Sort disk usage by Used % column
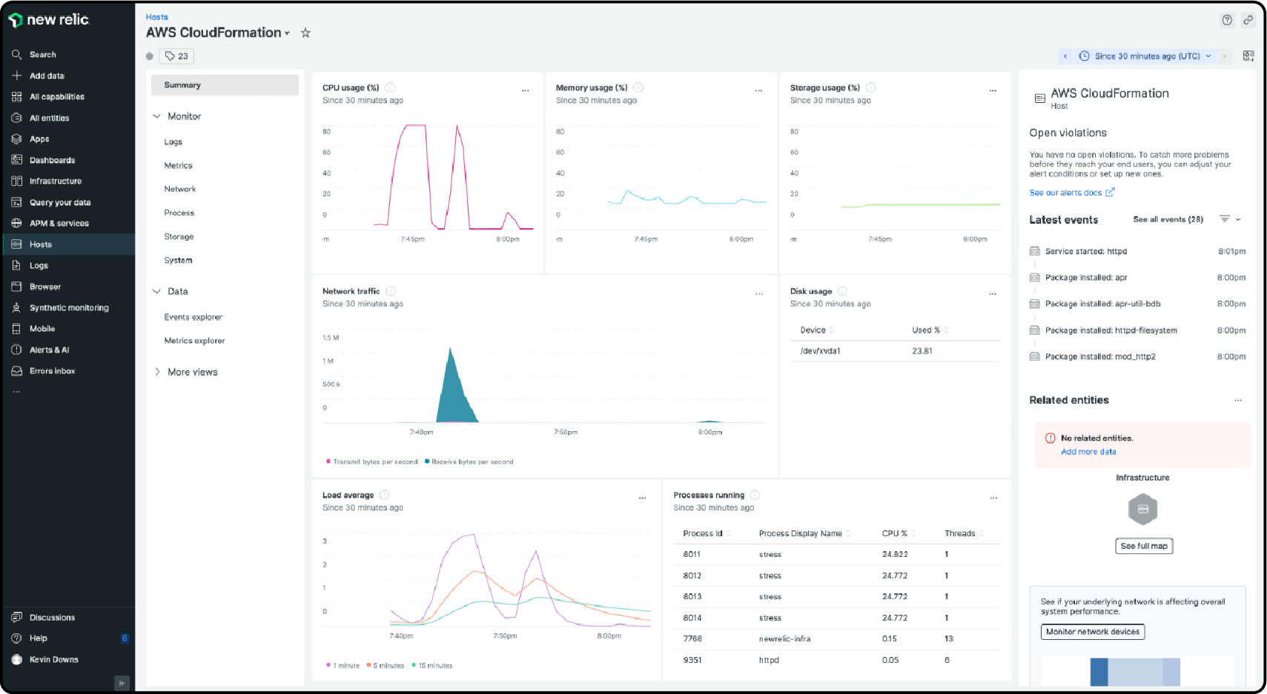 click(930, 330)
